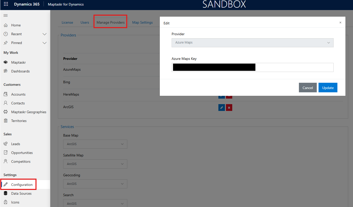Select the HereMaps provider row text
Viewport: 353px width, 207px height.
[x=71, y=94]
